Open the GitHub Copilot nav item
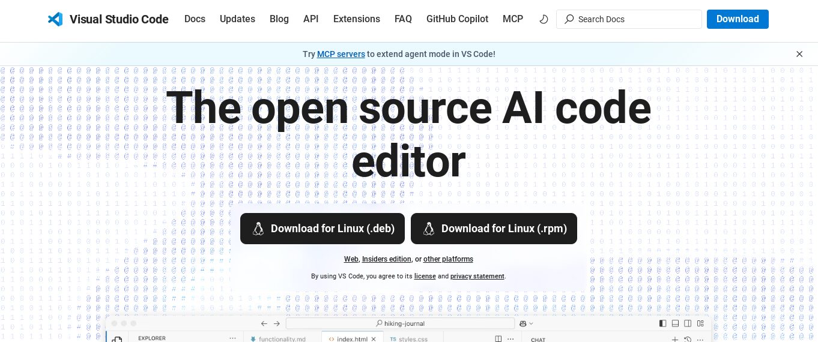The image size is (818, 342). pos(457,19)
